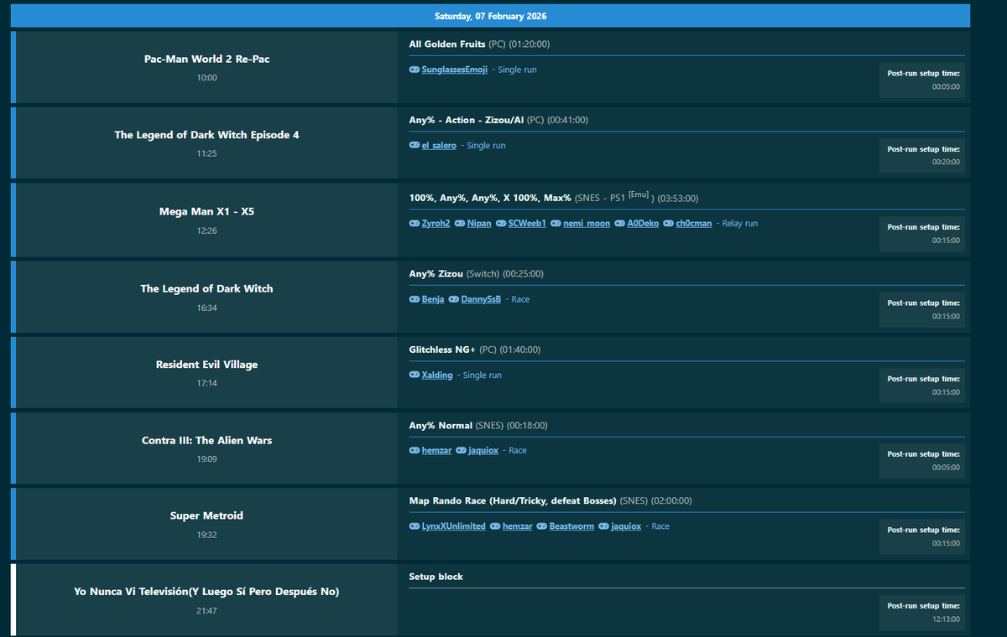Click the 19:09 start time

click(206, 459)
